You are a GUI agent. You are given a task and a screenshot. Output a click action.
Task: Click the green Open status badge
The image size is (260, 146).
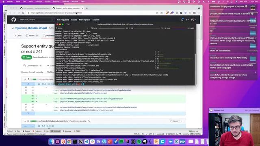coord(27,57)
